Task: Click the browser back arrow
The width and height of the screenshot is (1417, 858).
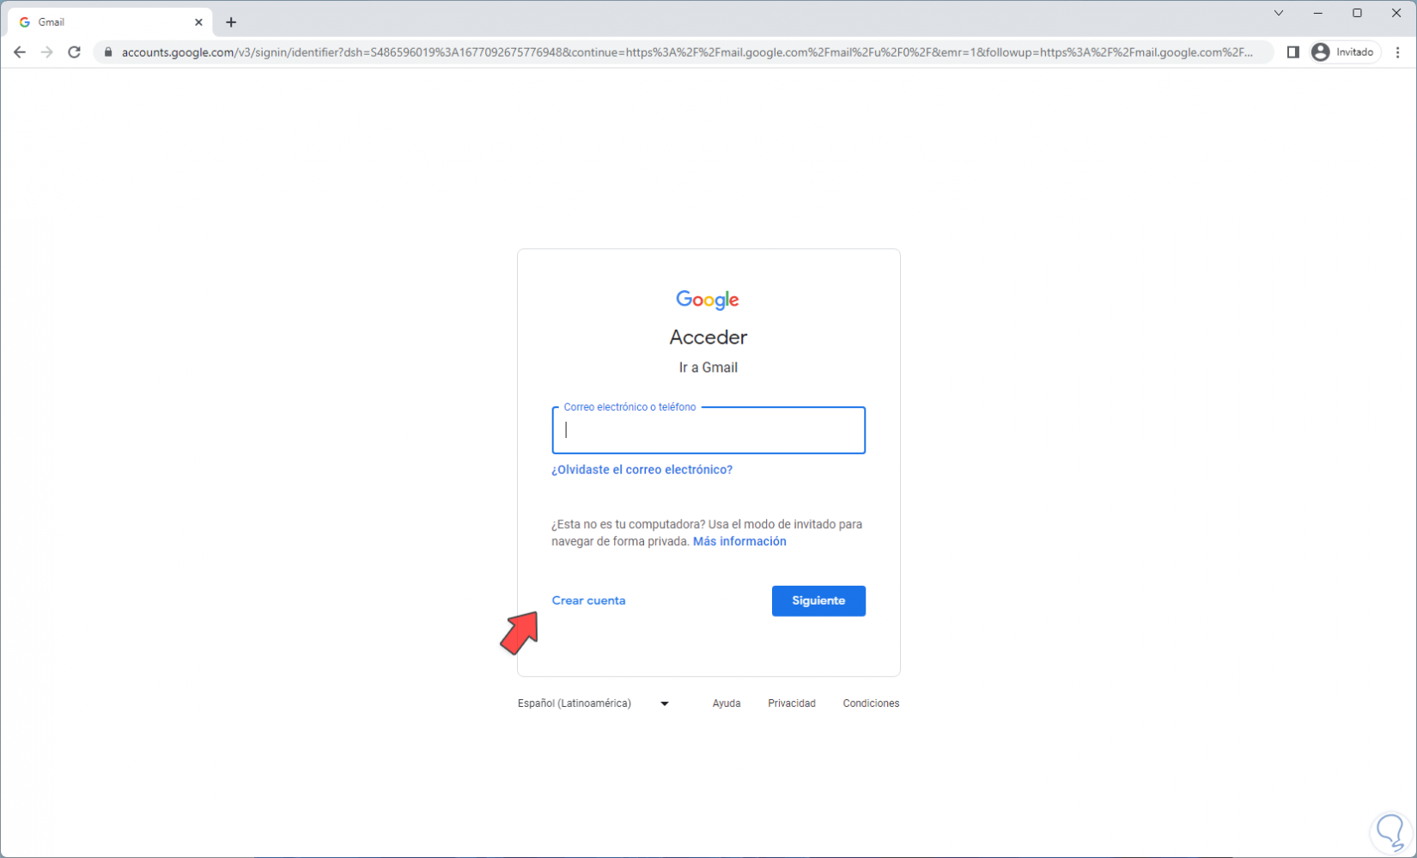Action: [x=19, y=52]
